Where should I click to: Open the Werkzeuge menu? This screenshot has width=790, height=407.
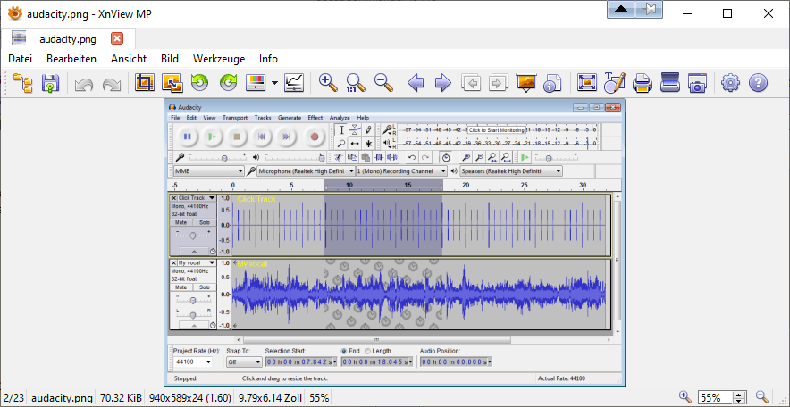tap(218, 58)
